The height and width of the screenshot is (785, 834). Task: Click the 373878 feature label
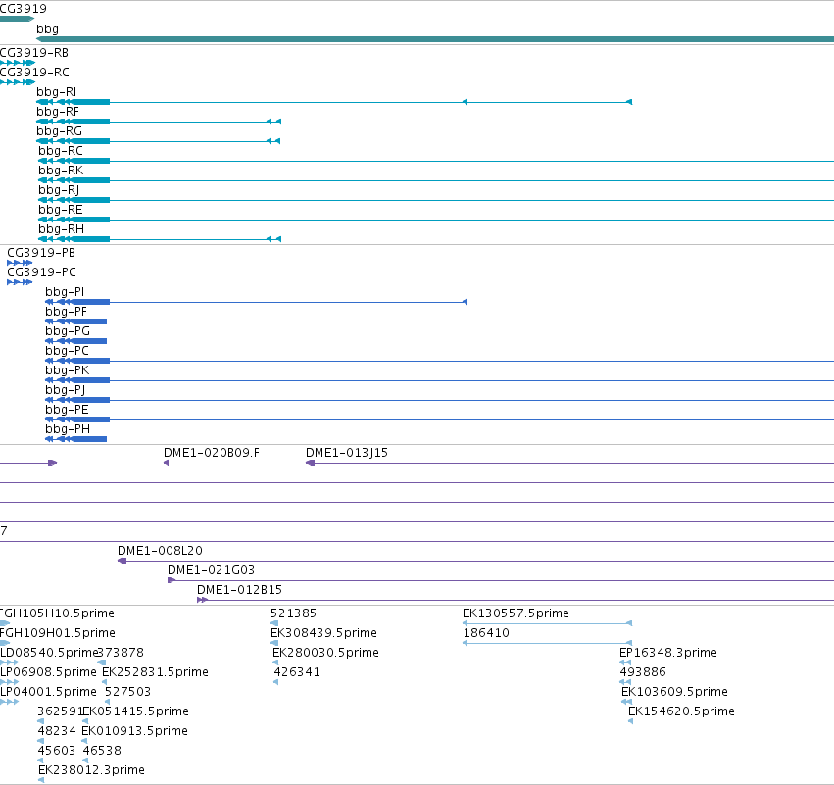point(122,653)
